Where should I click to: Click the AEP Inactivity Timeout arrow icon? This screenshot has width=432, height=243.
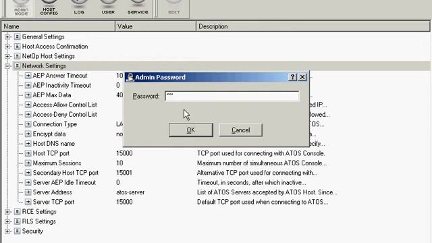click(x=28, y=86)
